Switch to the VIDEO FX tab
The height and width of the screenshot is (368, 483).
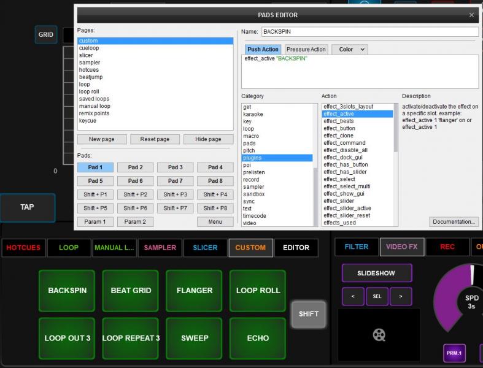(401, 247)
